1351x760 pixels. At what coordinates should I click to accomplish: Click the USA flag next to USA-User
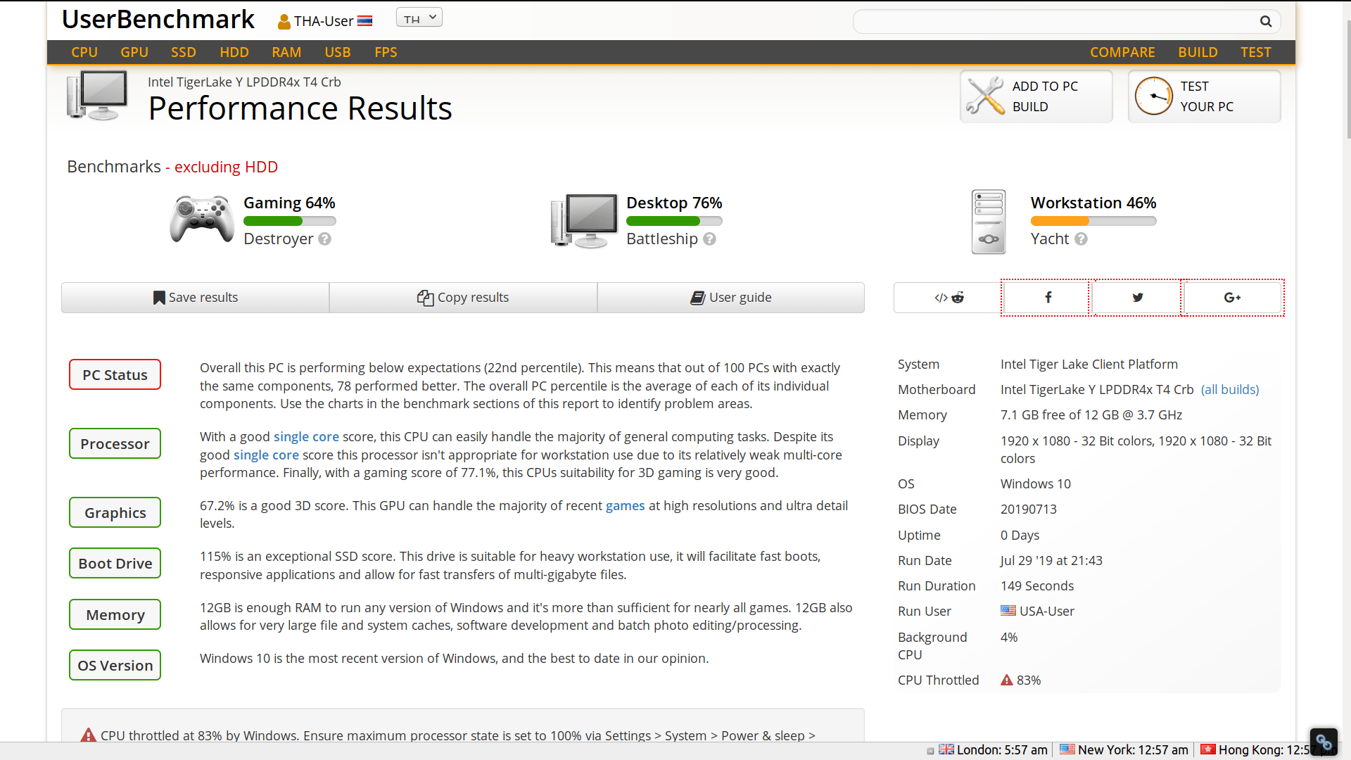click(1008, 611)
